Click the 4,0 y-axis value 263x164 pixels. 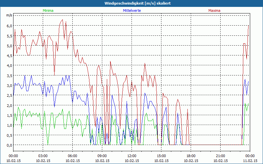(9, 66)
